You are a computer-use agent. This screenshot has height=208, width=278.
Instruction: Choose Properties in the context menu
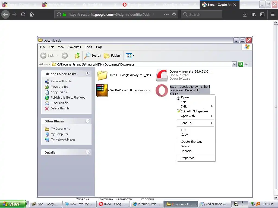[x=195, y=158]
